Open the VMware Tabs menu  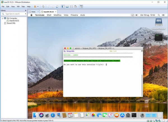23,6
